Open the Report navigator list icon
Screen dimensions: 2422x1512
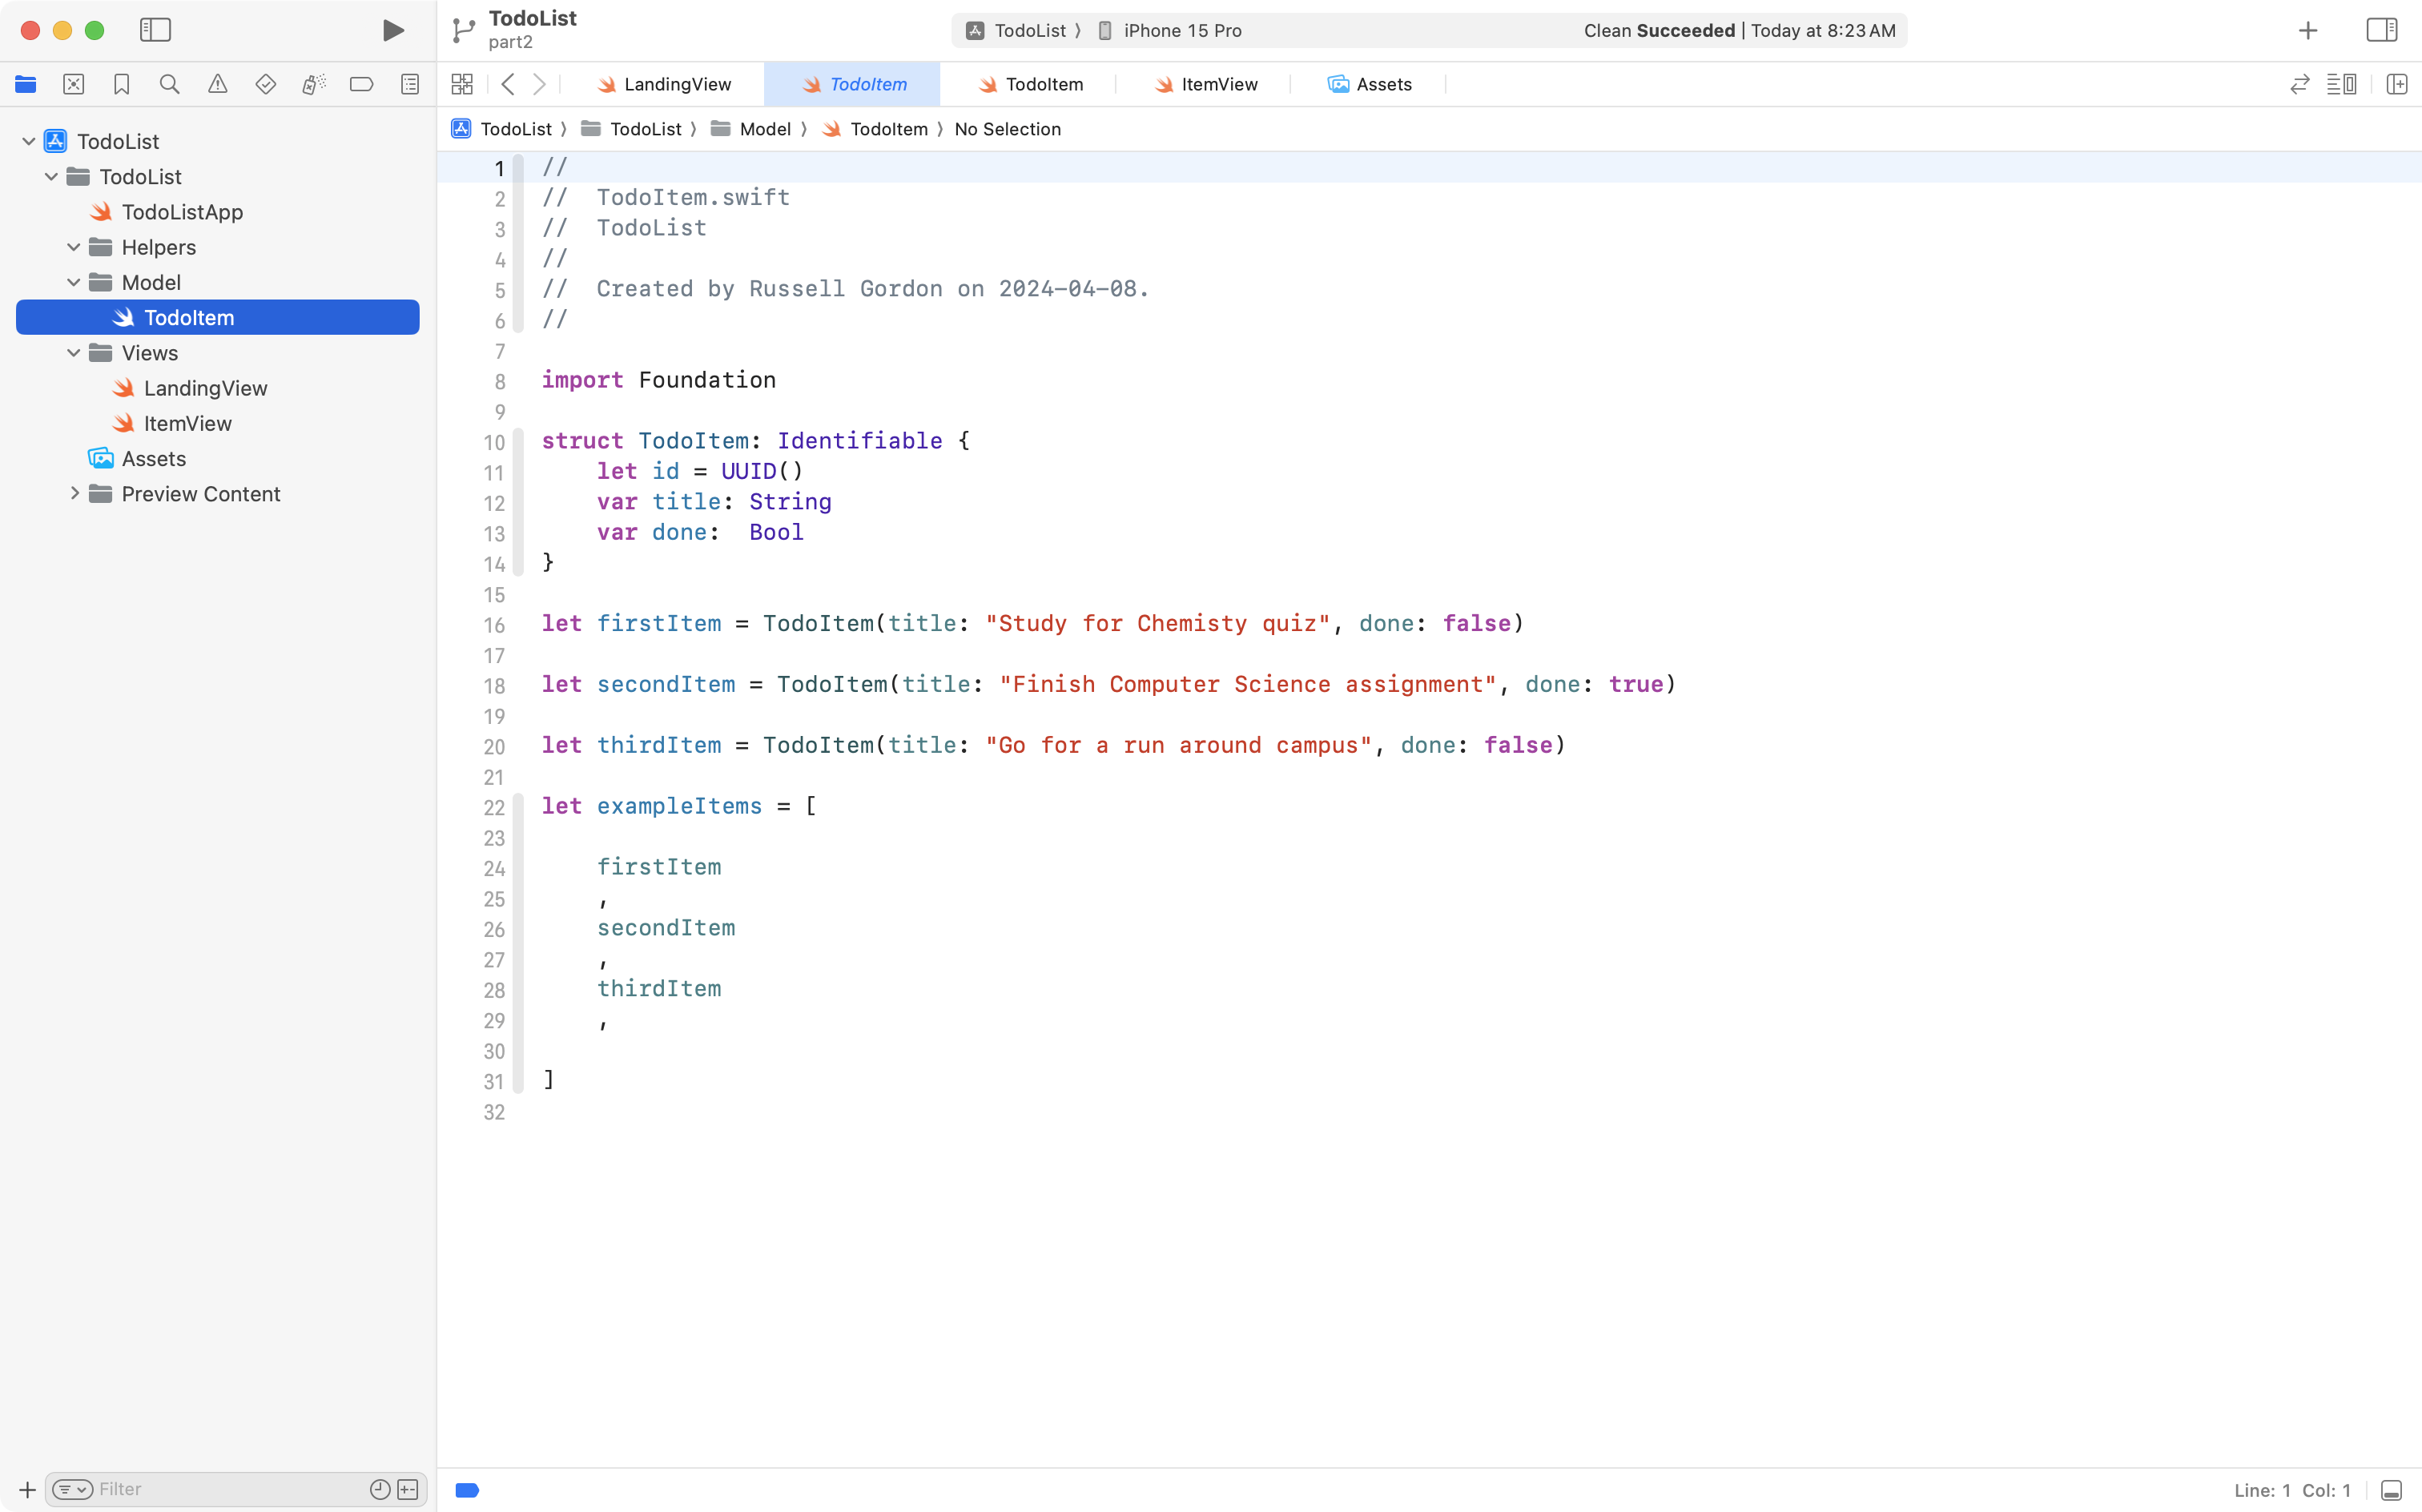coord(410,84)
